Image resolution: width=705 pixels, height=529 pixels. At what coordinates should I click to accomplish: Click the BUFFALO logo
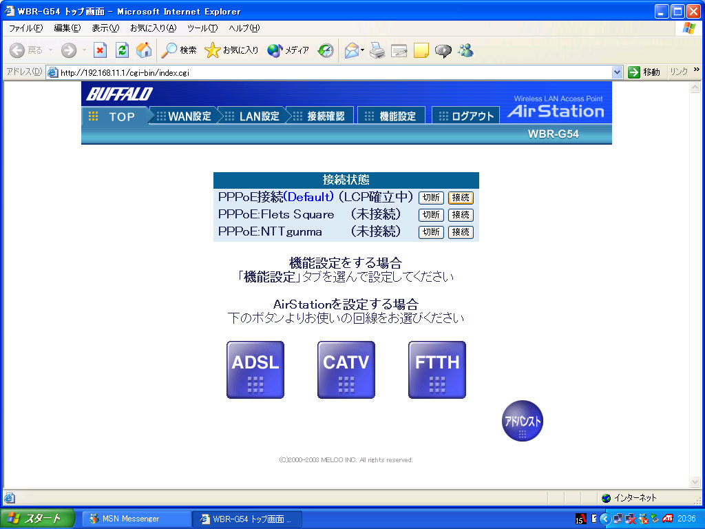point(120,94)
